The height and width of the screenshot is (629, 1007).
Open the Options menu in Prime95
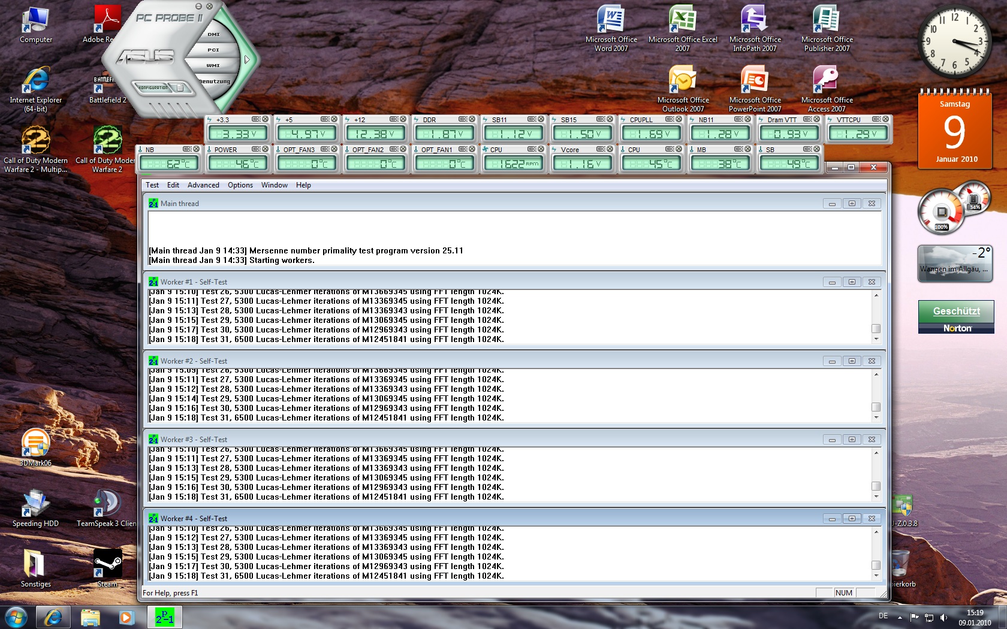click(240, 185)
